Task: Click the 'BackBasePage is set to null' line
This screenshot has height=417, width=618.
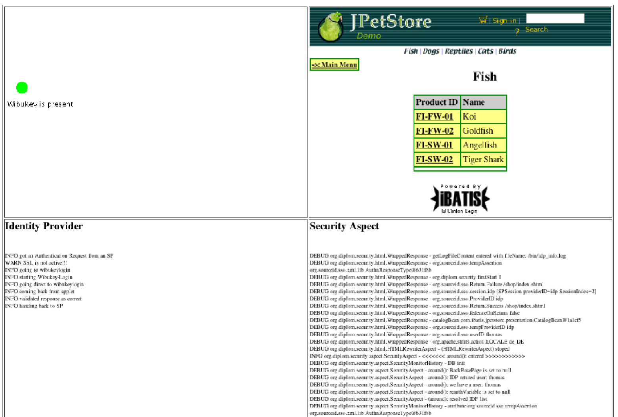Action: tap(410, 370)
